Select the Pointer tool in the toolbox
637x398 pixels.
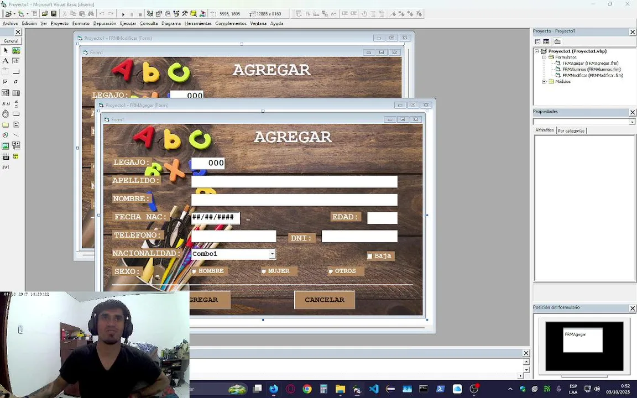coord(6,50)
